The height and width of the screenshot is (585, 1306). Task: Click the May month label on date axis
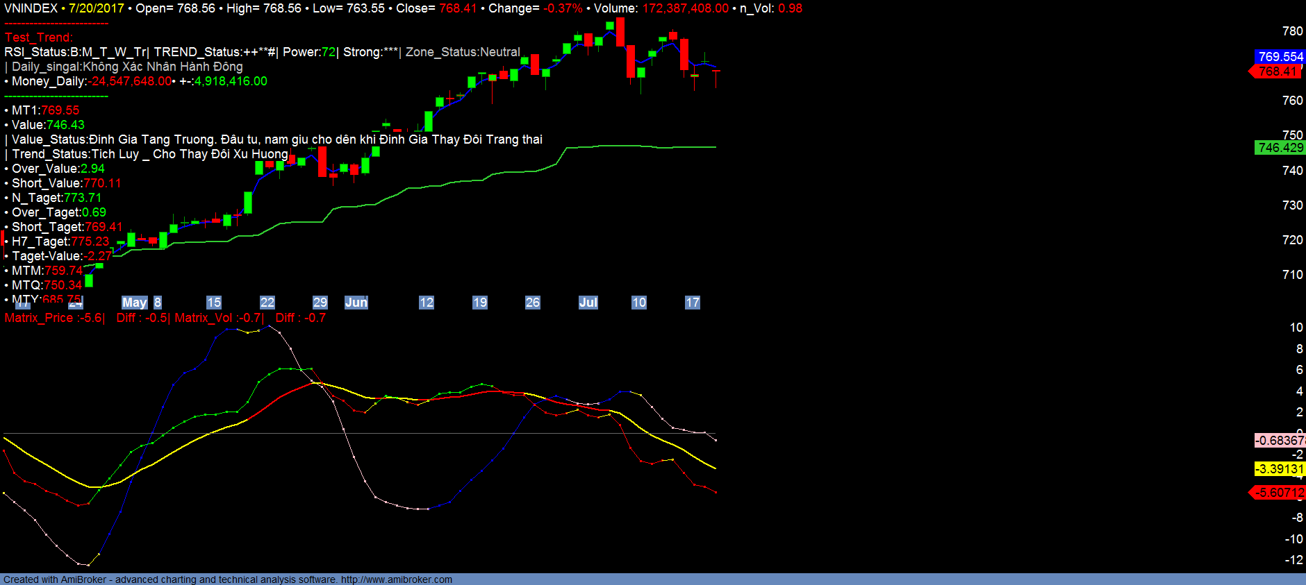point(134,303)
